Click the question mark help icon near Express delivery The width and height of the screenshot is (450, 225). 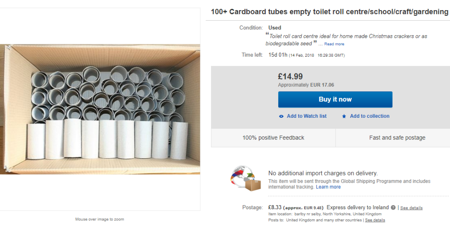pyautogui.click(x=393, y=207)
